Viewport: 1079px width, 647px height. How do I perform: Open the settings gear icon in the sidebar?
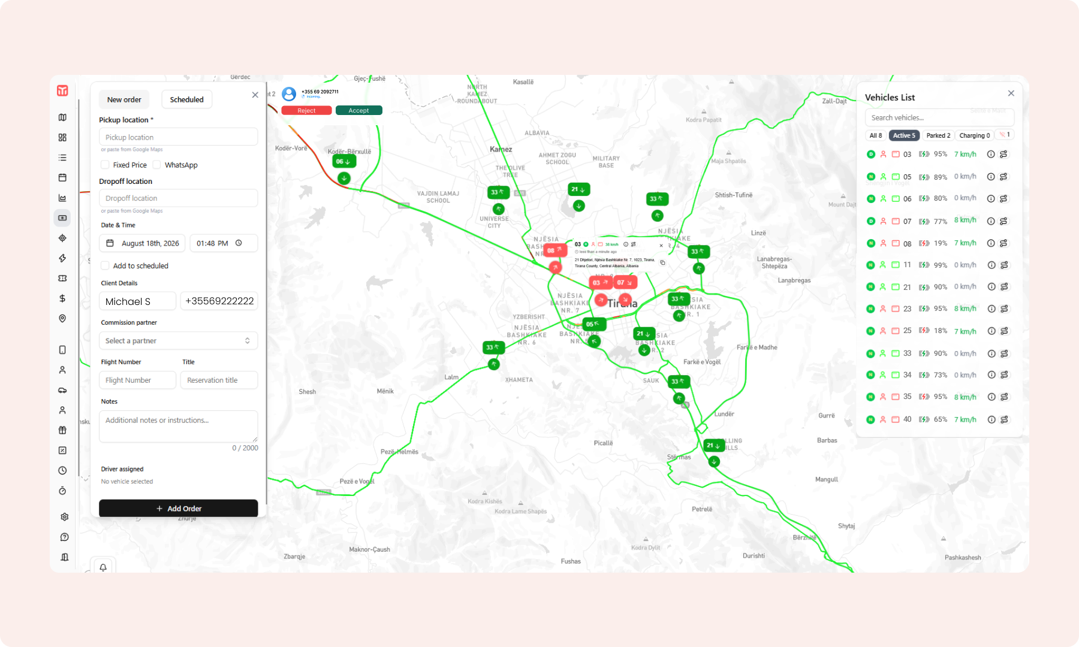point(64,516)
